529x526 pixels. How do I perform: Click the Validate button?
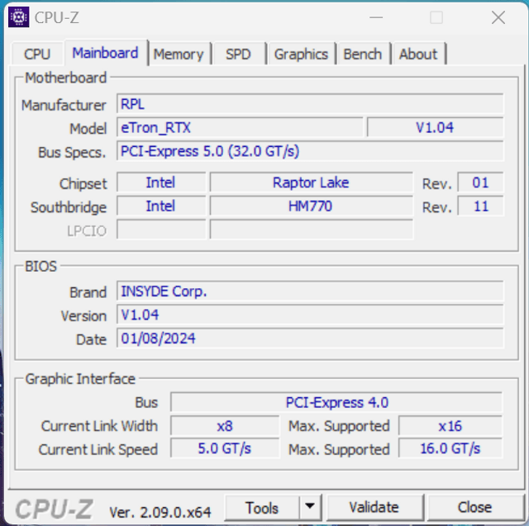(374, 507)
